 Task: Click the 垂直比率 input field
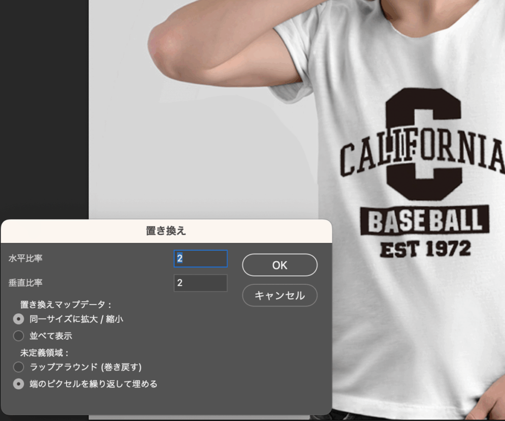point(200,283)
